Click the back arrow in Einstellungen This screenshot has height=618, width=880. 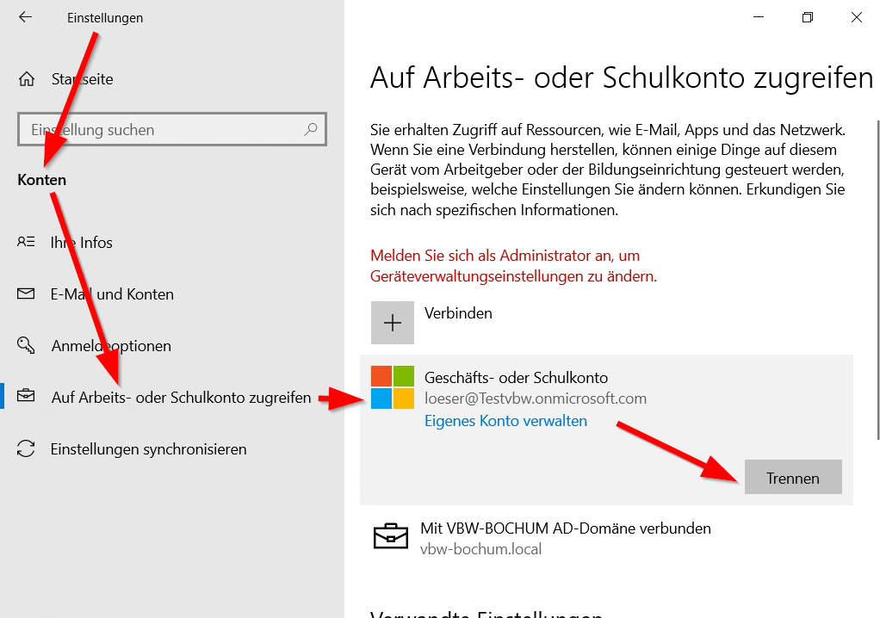(25, 17)
